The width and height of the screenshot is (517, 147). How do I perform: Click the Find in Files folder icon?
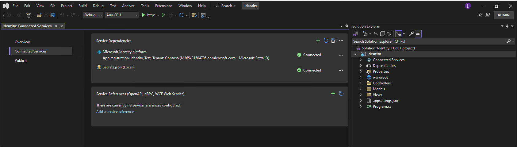point(194,15)
